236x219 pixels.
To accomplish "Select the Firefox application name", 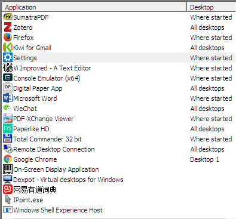I will point(23,38).
